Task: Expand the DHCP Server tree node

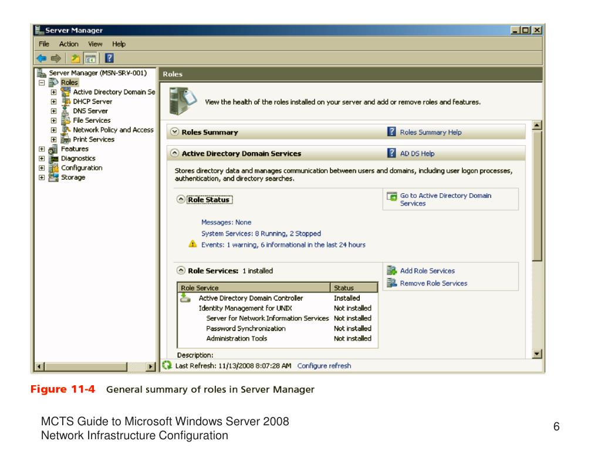Action: click(x=53, y=102)
